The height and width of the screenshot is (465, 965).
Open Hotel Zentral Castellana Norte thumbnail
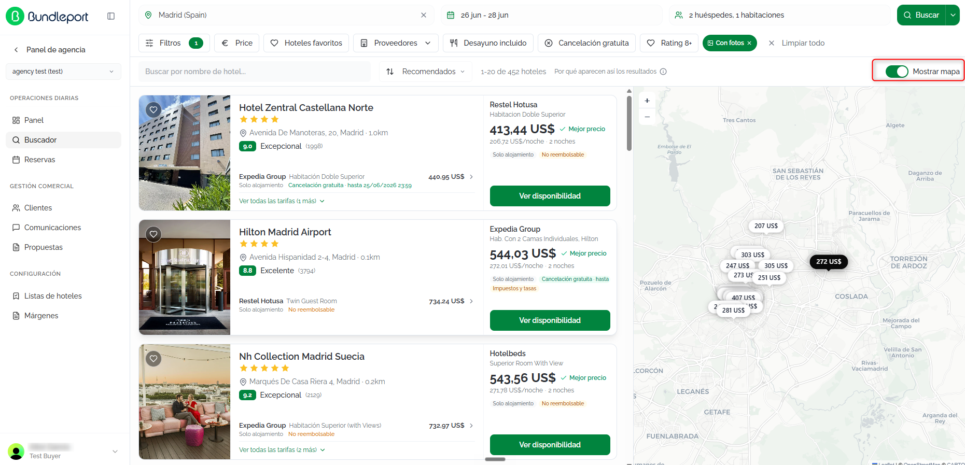[x=185, y=153]
